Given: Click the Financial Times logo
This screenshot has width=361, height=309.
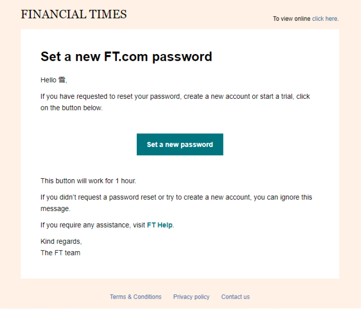Looking at the screenshot, I should pos(74,14).
